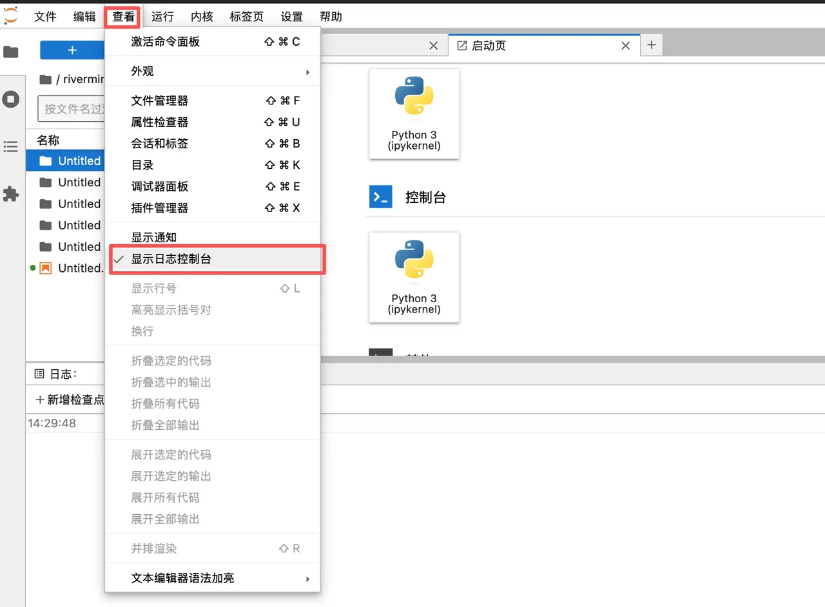This screenshot has height=607, width=825.
Task: Expand 文本编辑器语法加亮 submenu
Action: [x=183, y=579]
